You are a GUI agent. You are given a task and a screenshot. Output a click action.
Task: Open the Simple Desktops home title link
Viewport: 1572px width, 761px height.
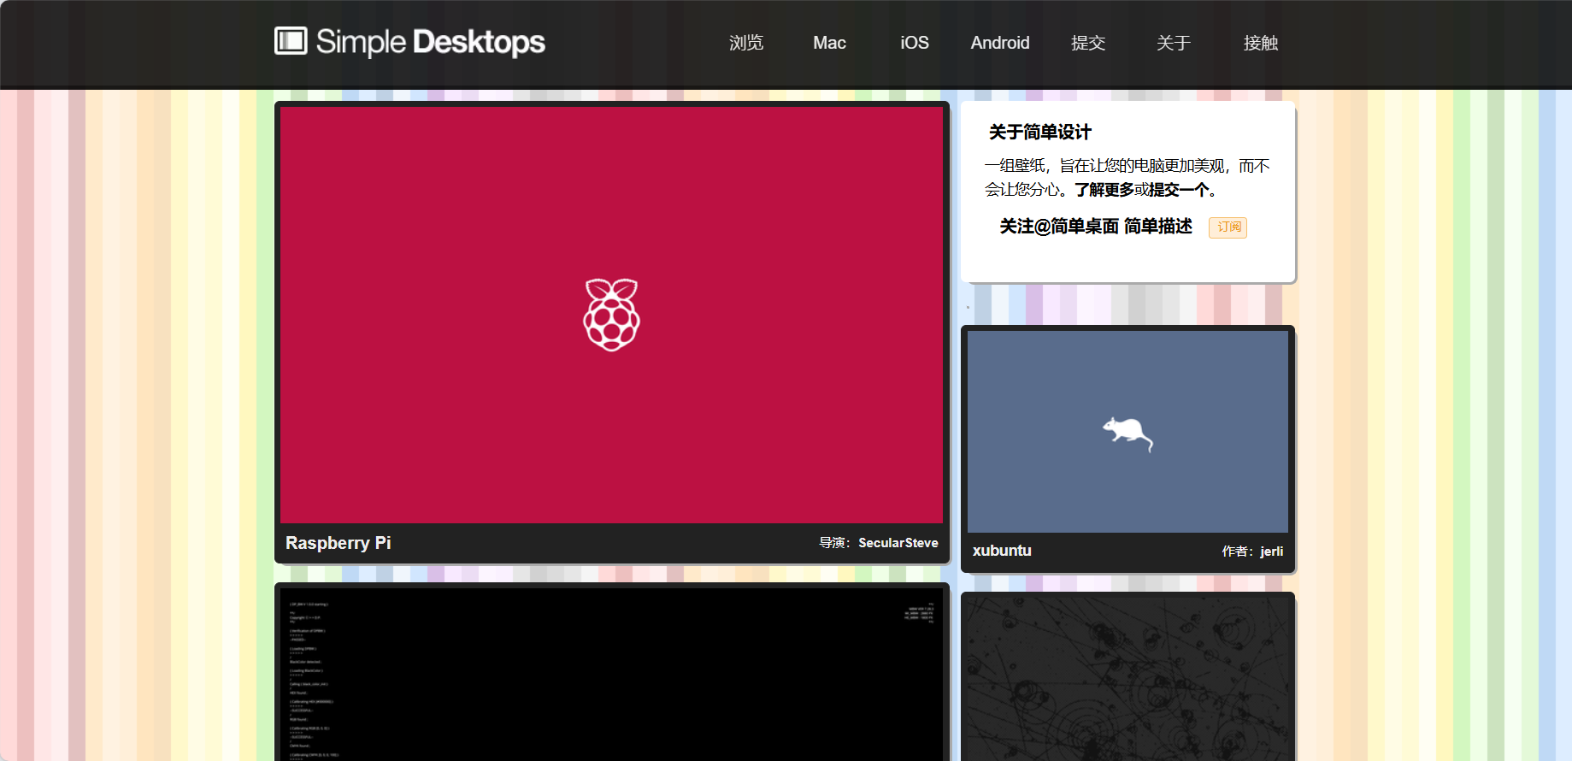[430, 42]
